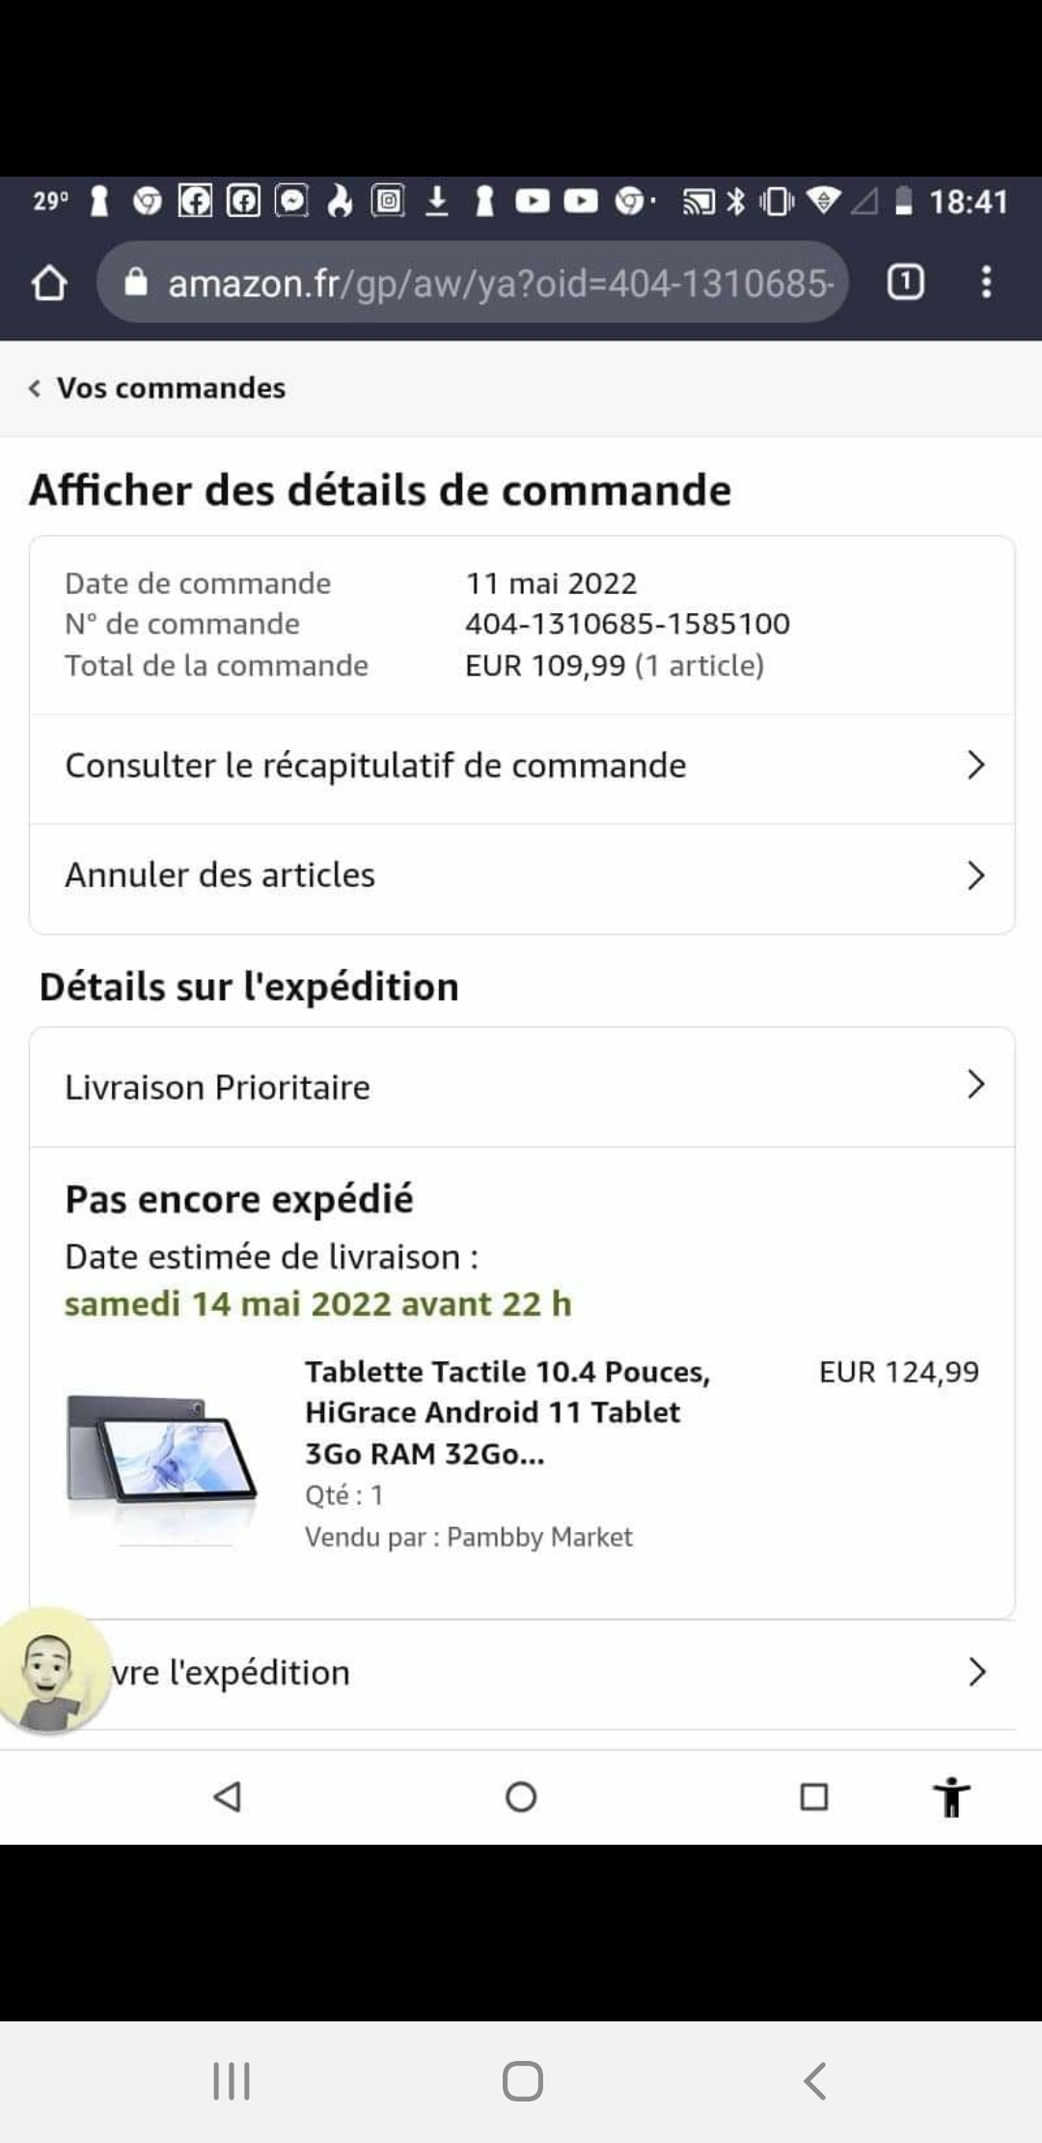Tap the amazon.fr address bar

[x=473, y=282]
